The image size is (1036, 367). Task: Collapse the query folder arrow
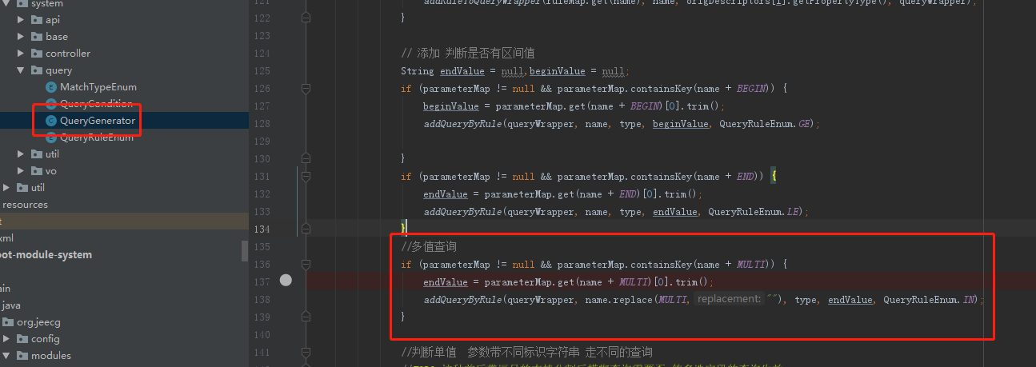pos(22,70)
